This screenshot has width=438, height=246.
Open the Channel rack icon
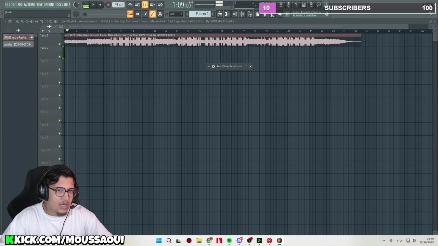pyautogui.click(x=235, y=14)
